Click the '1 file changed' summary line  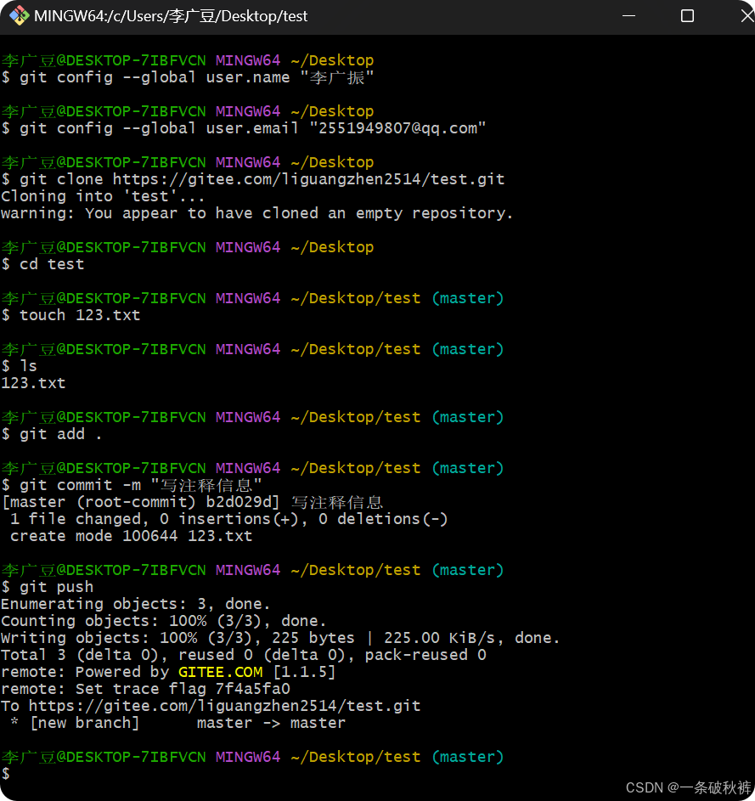(228, 519)
